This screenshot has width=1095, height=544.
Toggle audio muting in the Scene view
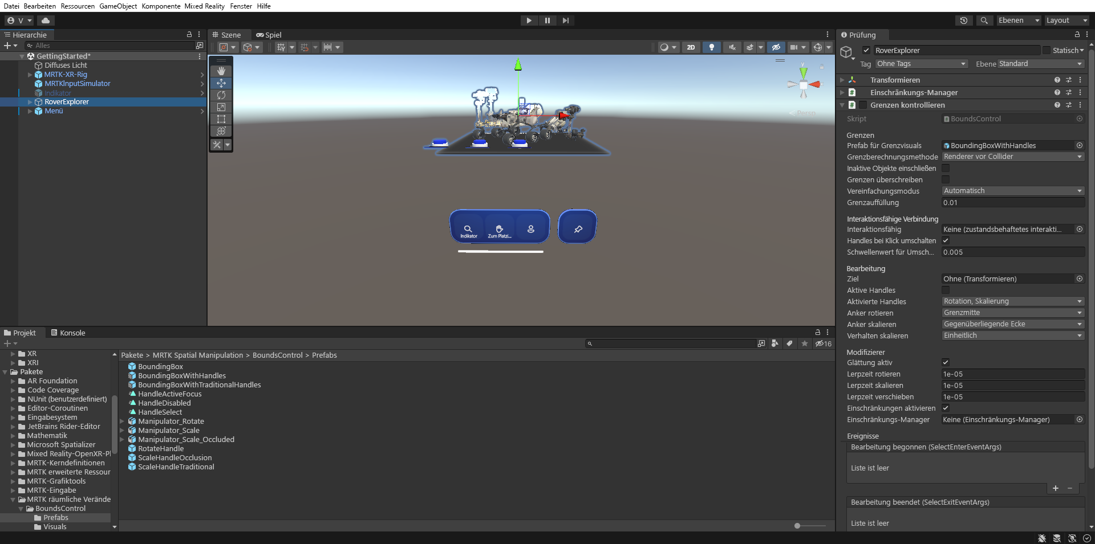pos(732,47)
